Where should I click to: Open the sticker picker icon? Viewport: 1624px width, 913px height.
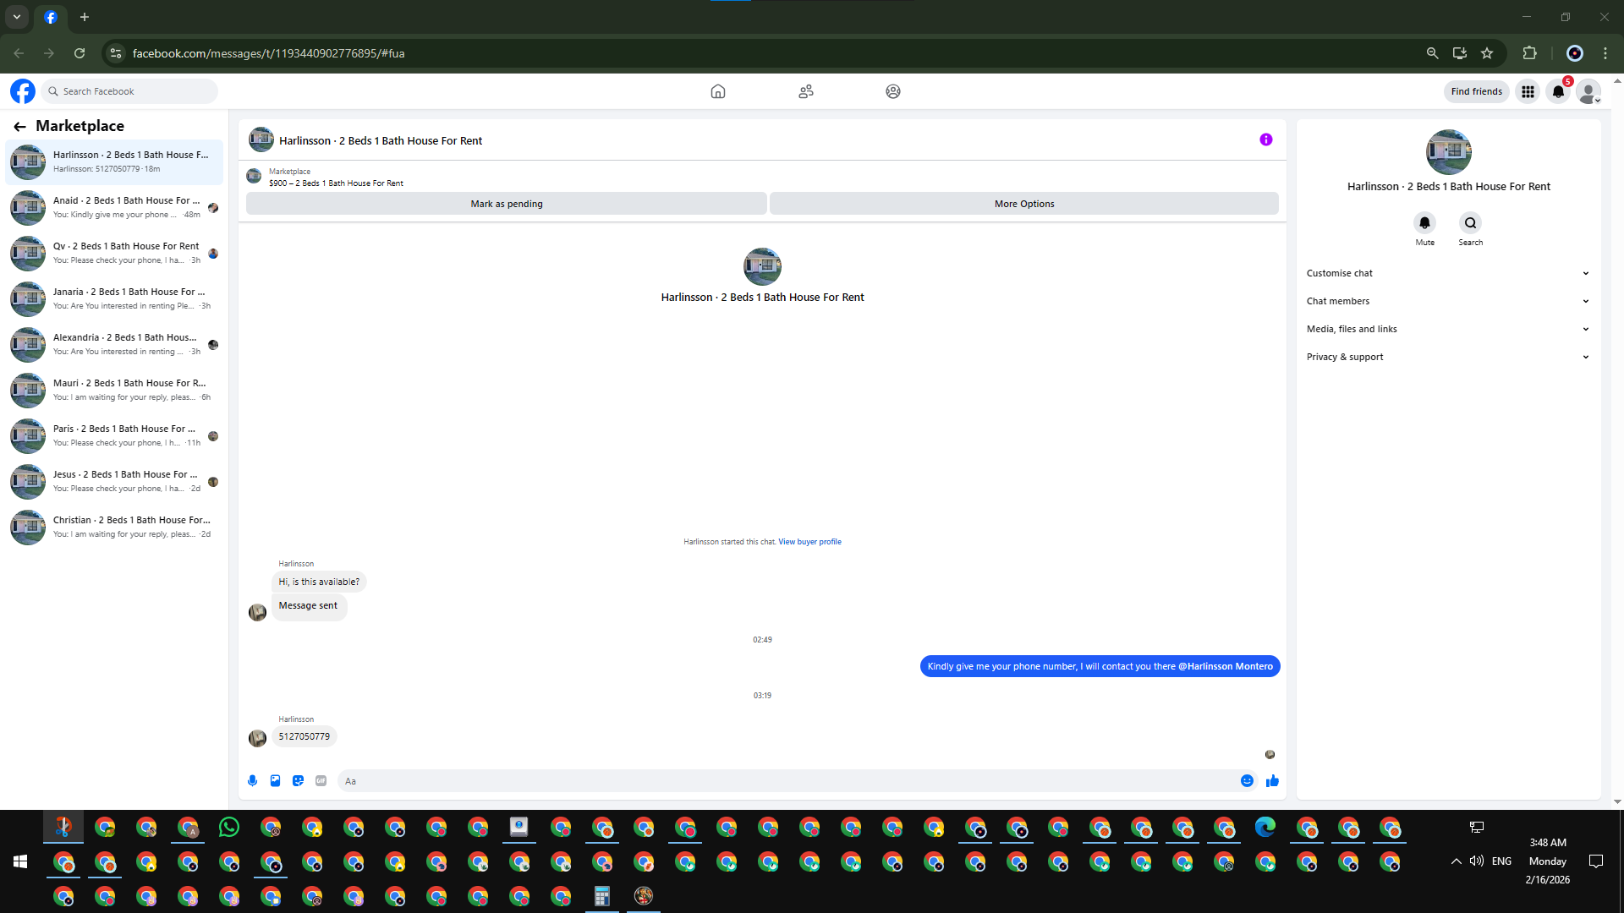point(298,781)
